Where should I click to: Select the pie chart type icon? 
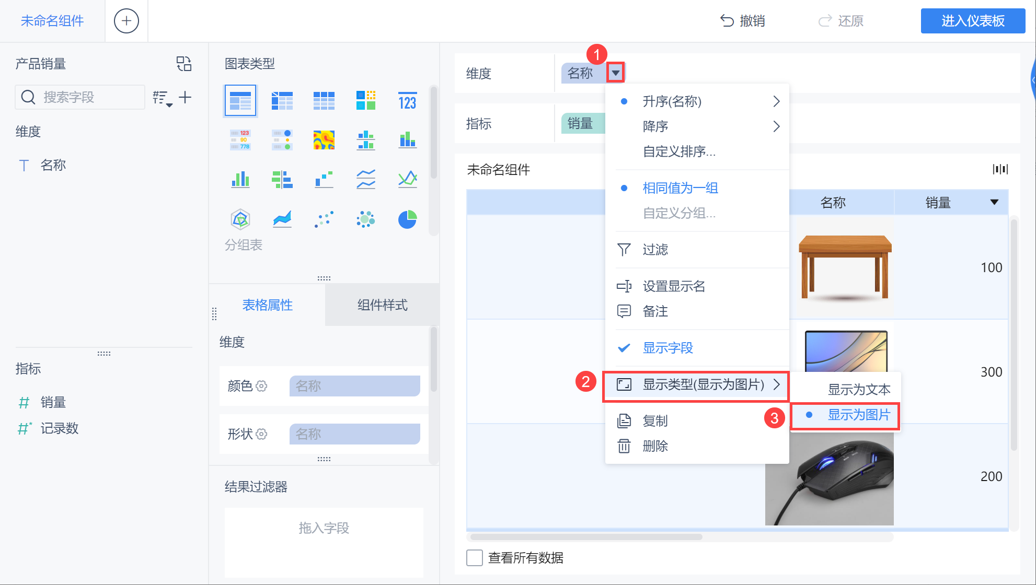pos(407,219)
